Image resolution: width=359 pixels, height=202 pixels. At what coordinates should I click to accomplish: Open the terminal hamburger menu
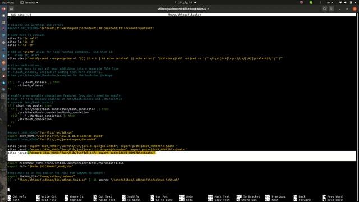tap(332, 9)
